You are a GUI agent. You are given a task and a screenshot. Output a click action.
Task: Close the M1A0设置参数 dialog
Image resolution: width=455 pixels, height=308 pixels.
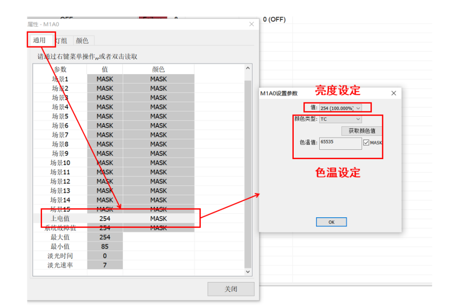point(394,93)
